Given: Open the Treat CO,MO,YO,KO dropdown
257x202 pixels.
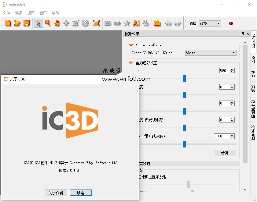Looking at the screenshot, I should (211, 53).
